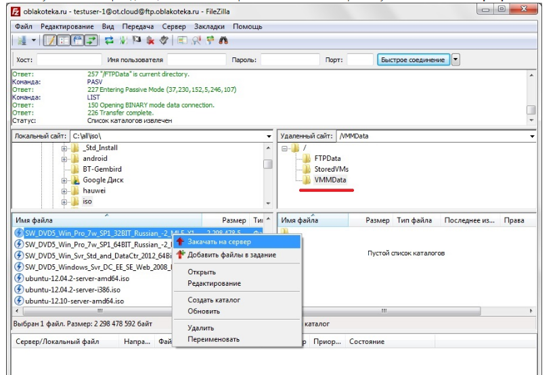This screenshot has height=375, width=555.
Task: Toggle local directory tree view
Action: (64, 41)
